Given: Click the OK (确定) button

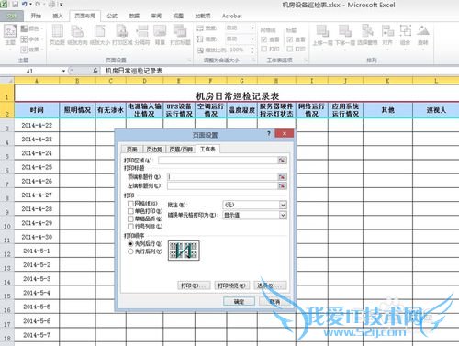Looking at the screenshot, I should (x=239, y=302).
